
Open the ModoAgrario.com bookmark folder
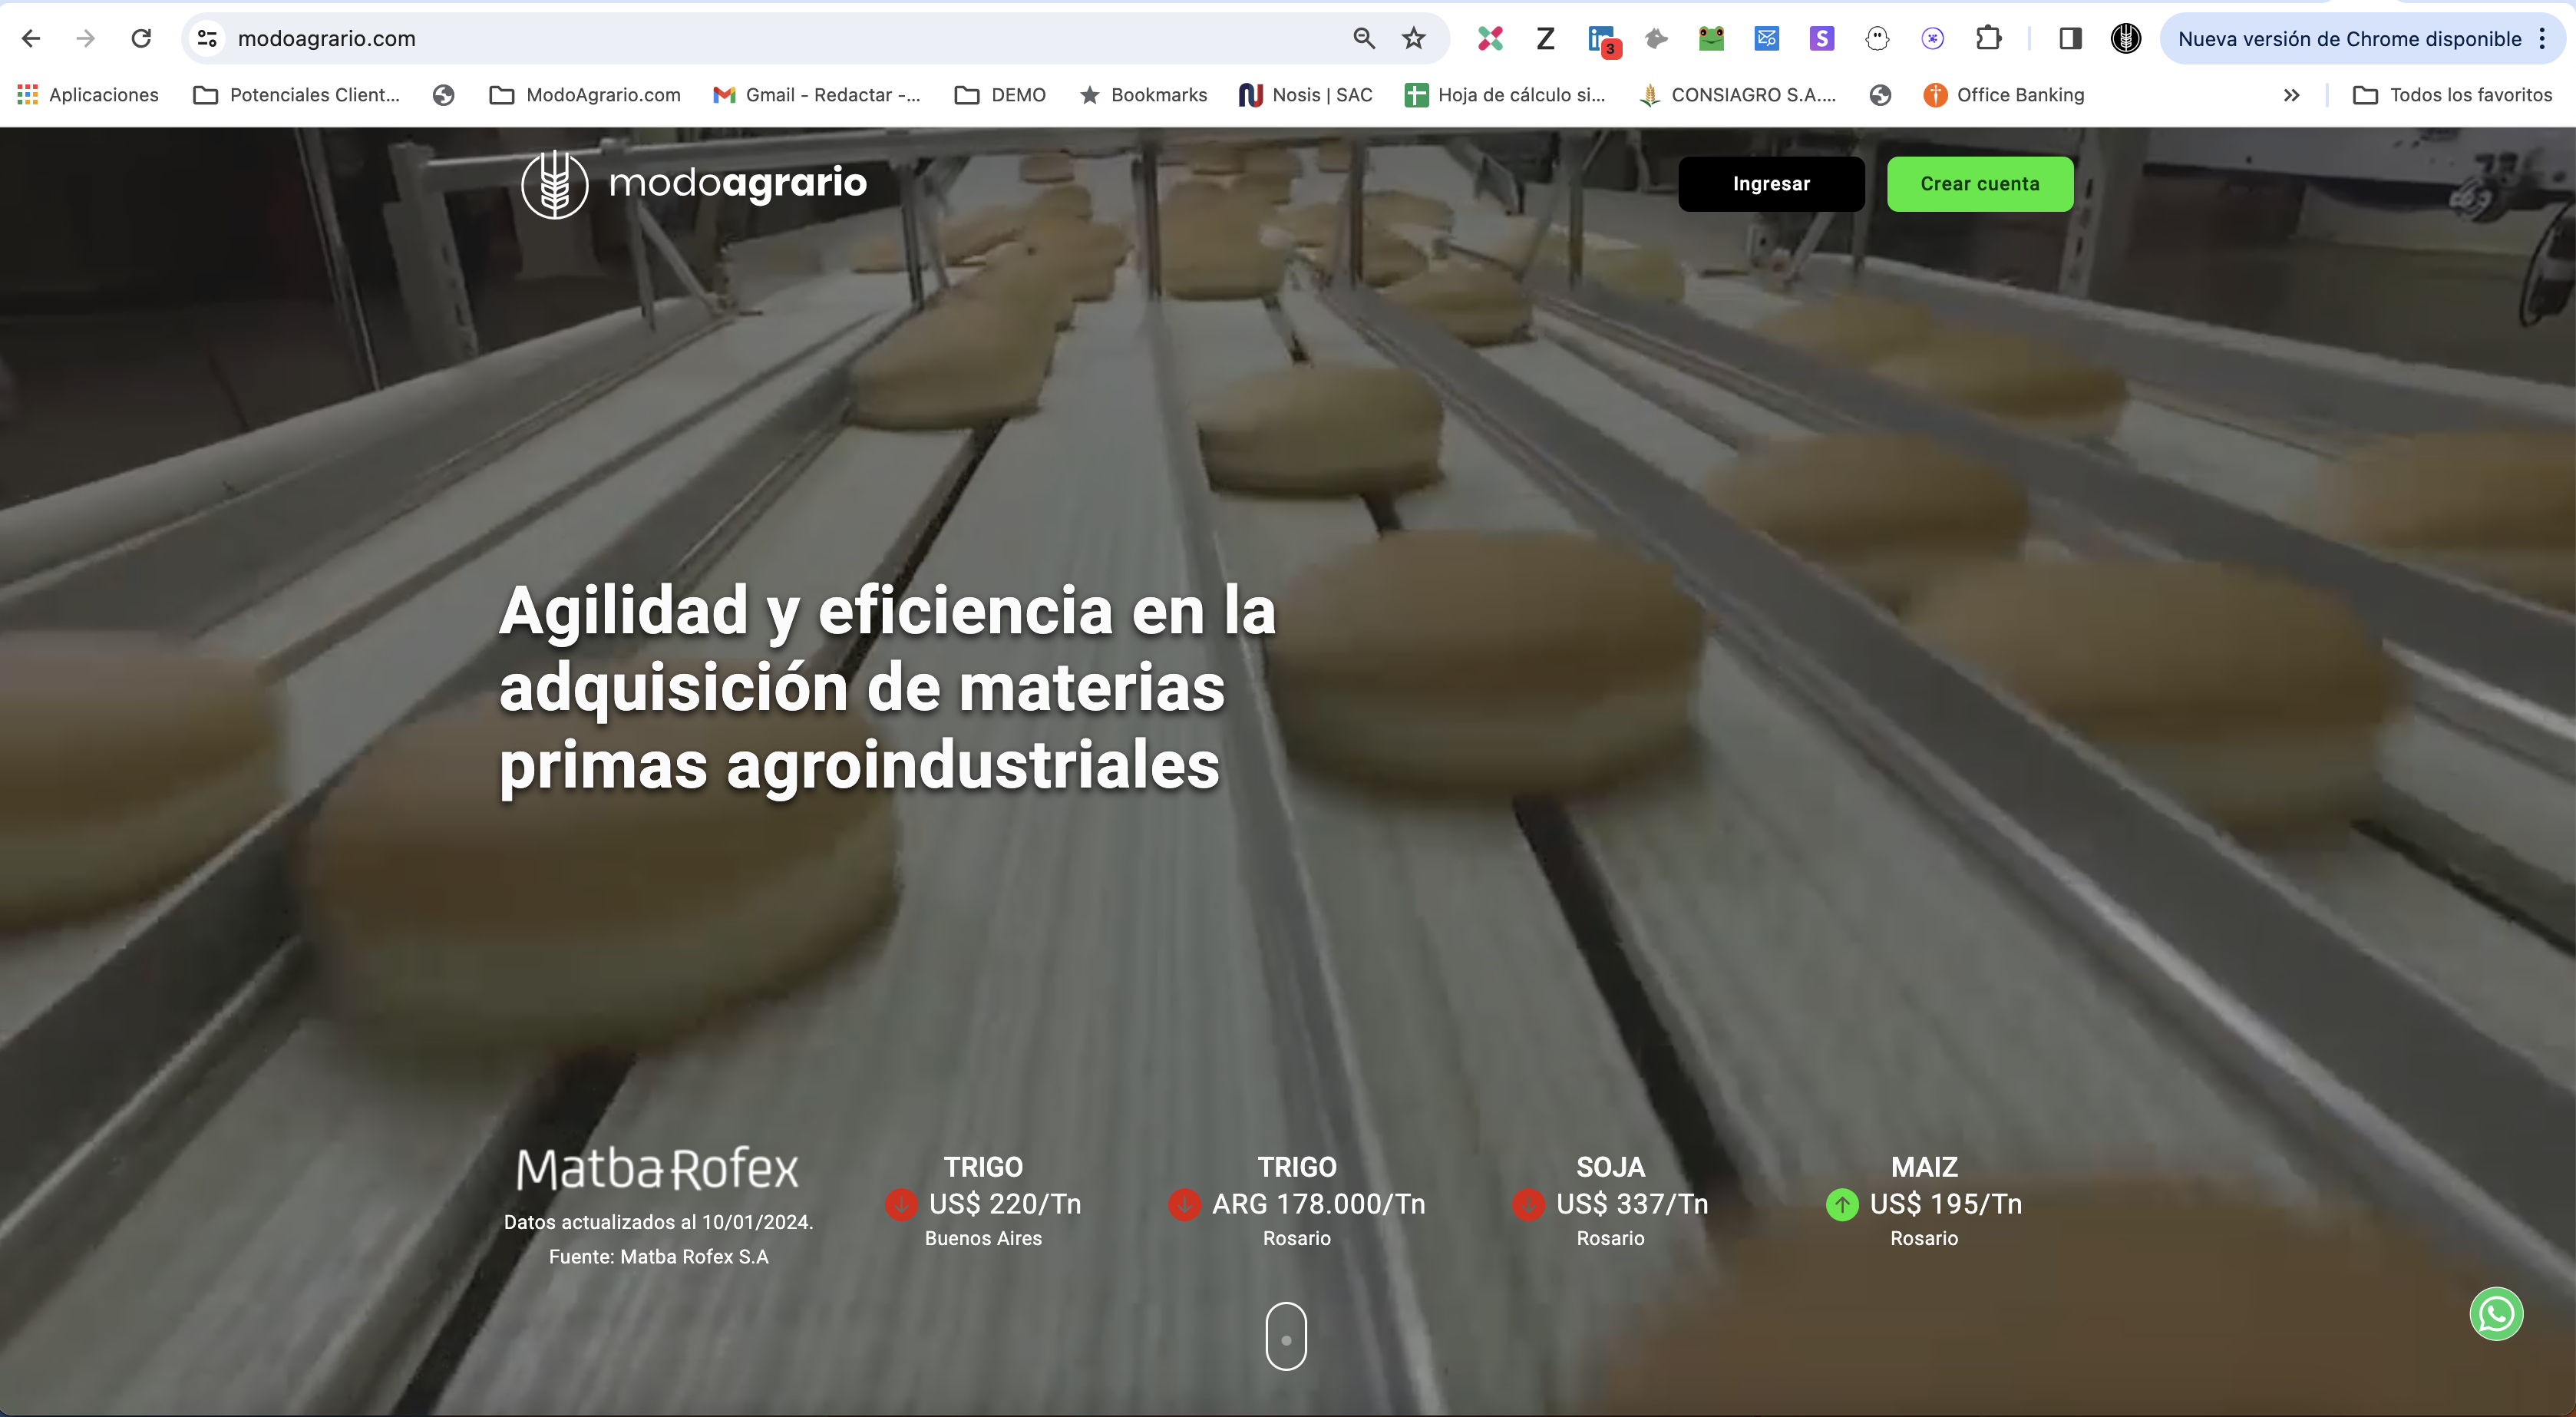click(585, 95)
